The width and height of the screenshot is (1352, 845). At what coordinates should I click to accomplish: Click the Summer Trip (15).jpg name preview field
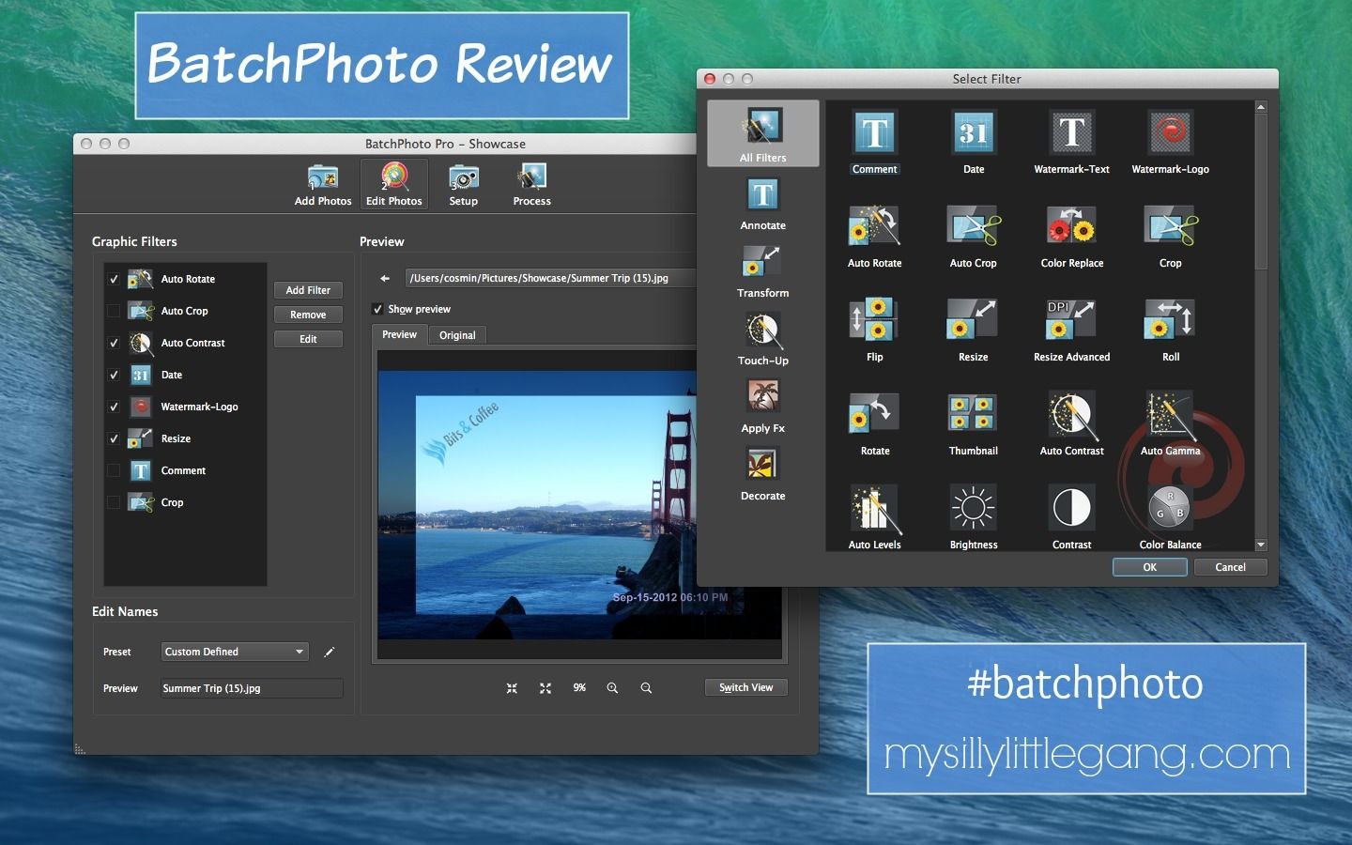coord(252,688)
